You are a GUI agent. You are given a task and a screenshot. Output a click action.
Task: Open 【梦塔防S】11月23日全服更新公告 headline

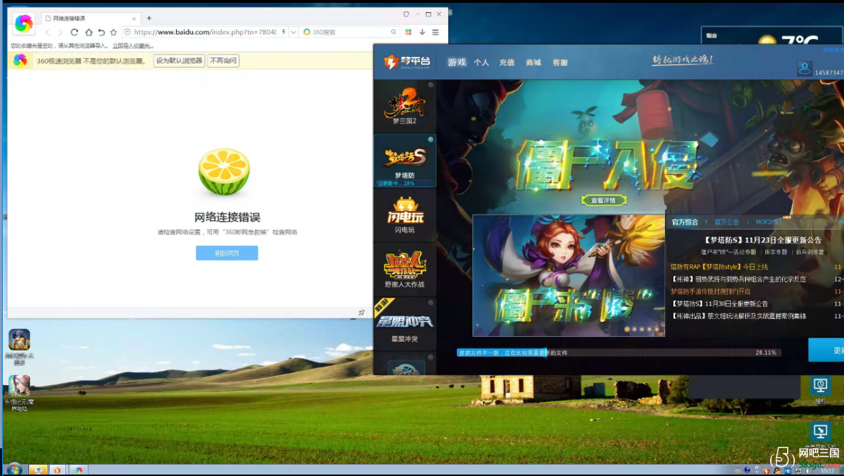click(763, 240)
